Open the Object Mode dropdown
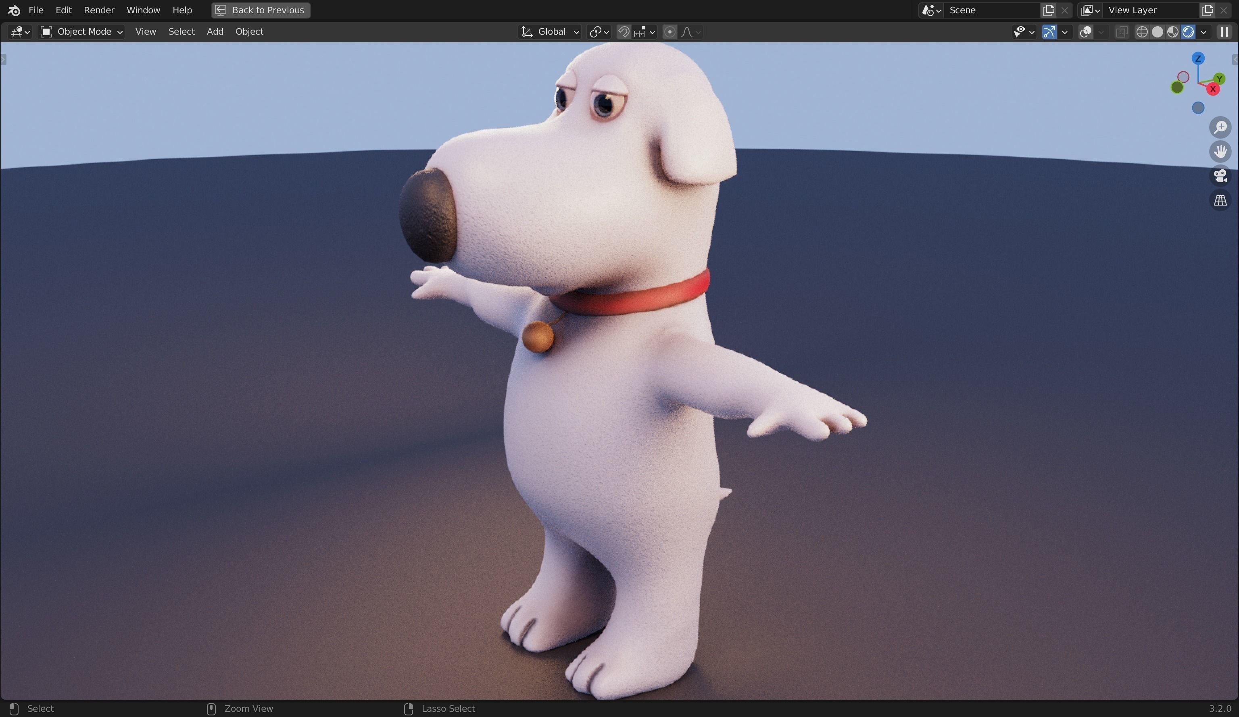 pyautogui.click(x=81, y=32)
